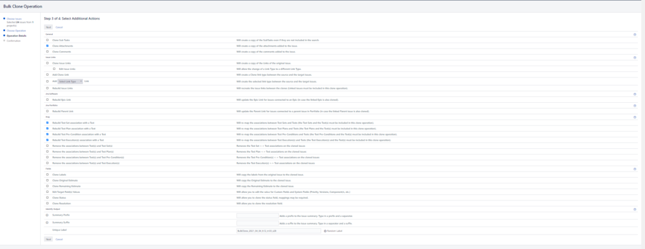Image resolution: width=645 pixels, height=249 pixels.
Task: Enable Clone Remaining Estimate checkbox
Action: click(47, 186)
